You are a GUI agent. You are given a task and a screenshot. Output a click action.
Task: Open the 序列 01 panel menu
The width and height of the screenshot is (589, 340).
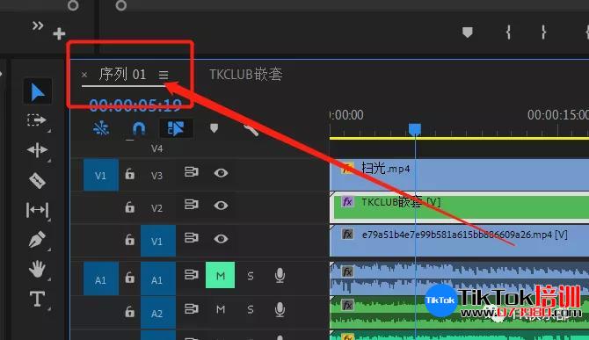point(164,75)
